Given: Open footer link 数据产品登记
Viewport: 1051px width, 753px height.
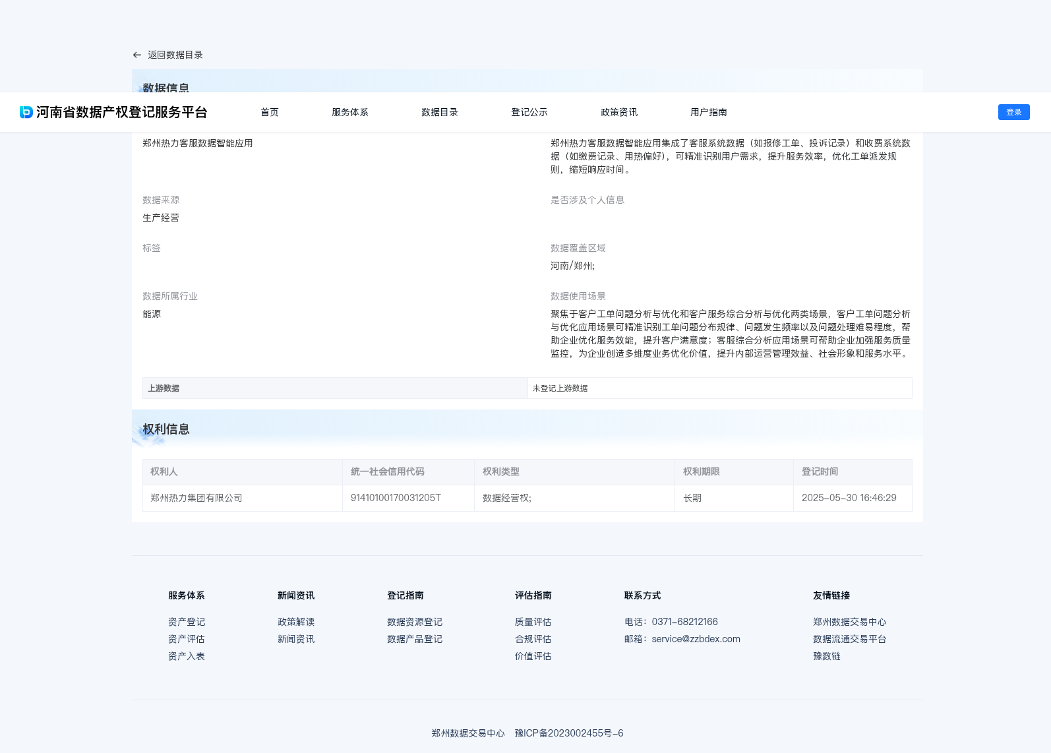Looking at the screenshot, I should pos(415,639).
